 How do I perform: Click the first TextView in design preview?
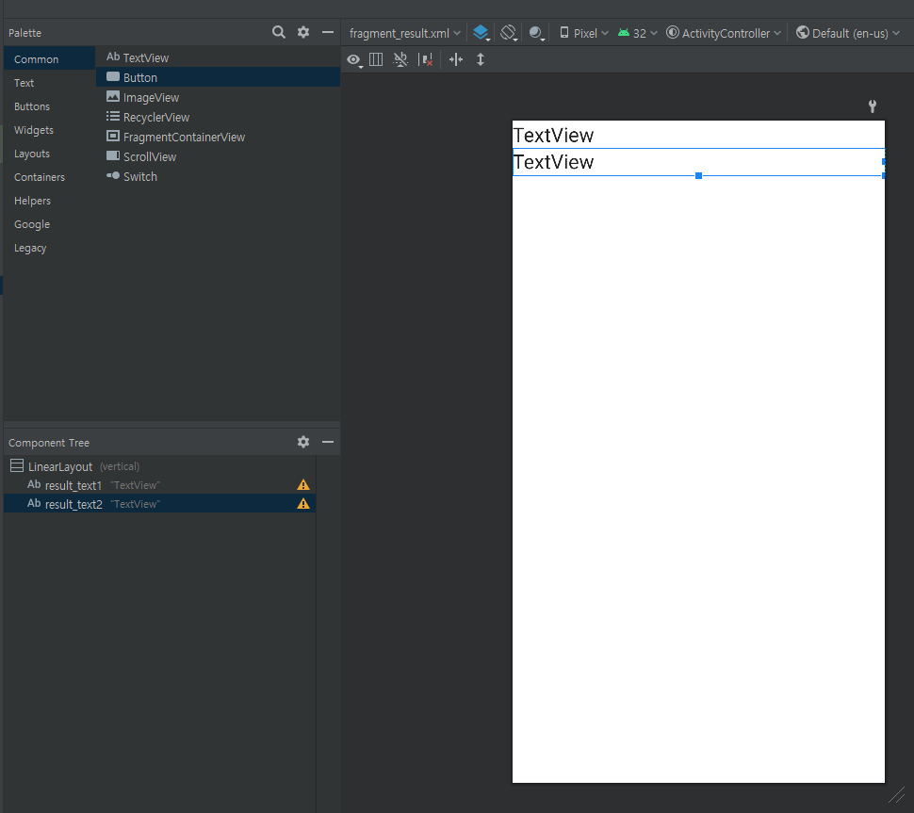[x=698, y=135]
